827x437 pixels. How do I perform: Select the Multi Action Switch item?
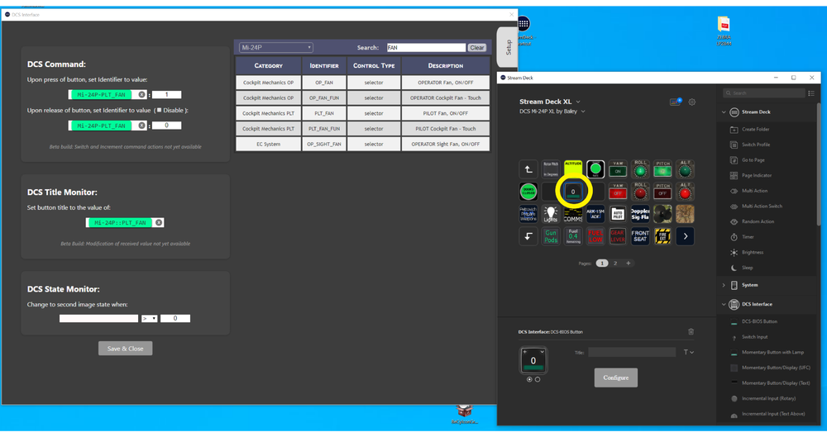click(762, 207)
